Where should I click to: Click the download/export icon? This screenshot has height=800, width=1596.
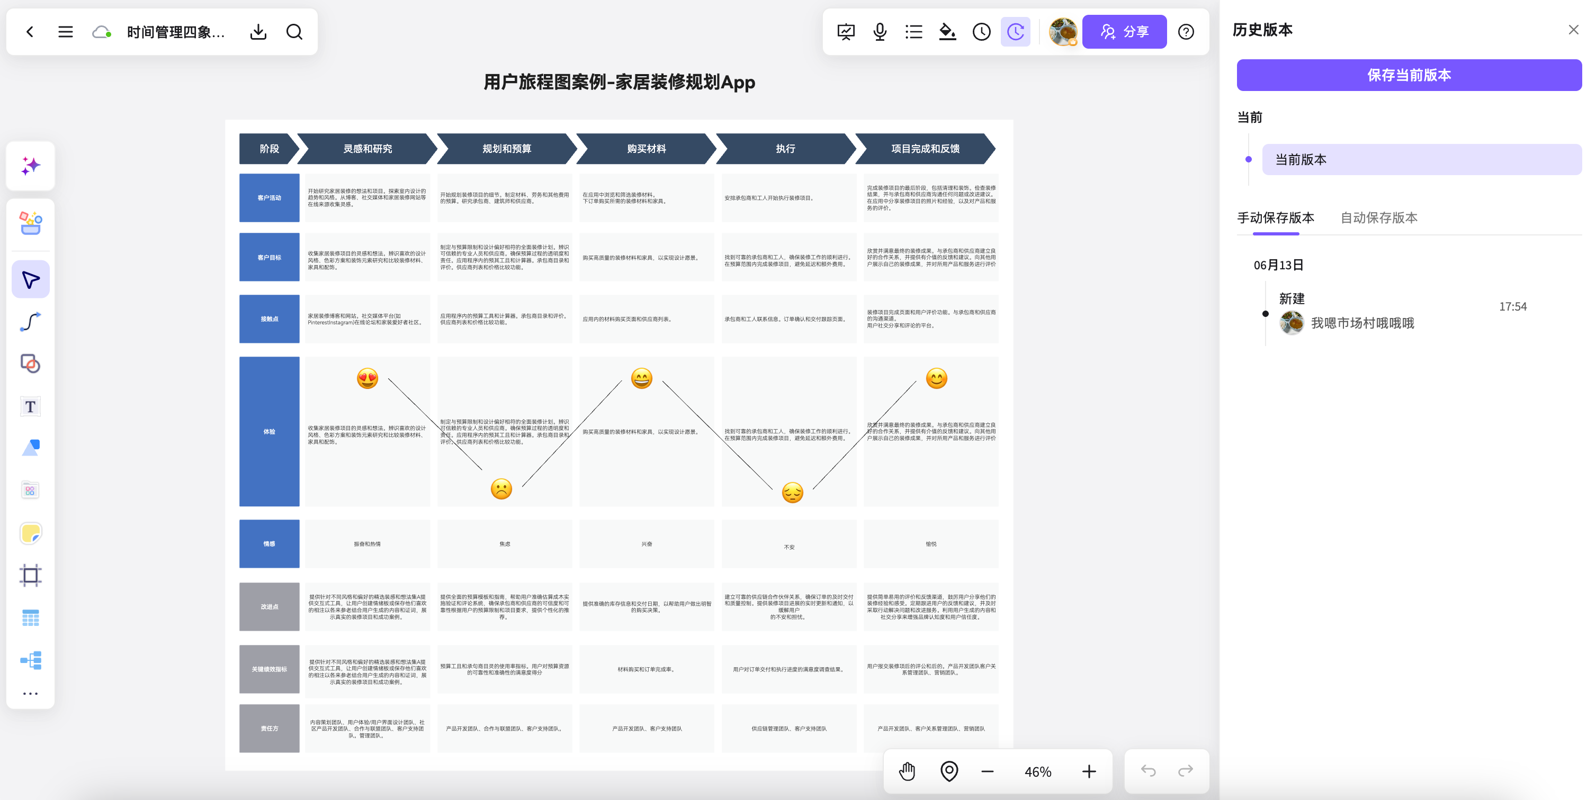pyautogui.click(x=258, y=32)
